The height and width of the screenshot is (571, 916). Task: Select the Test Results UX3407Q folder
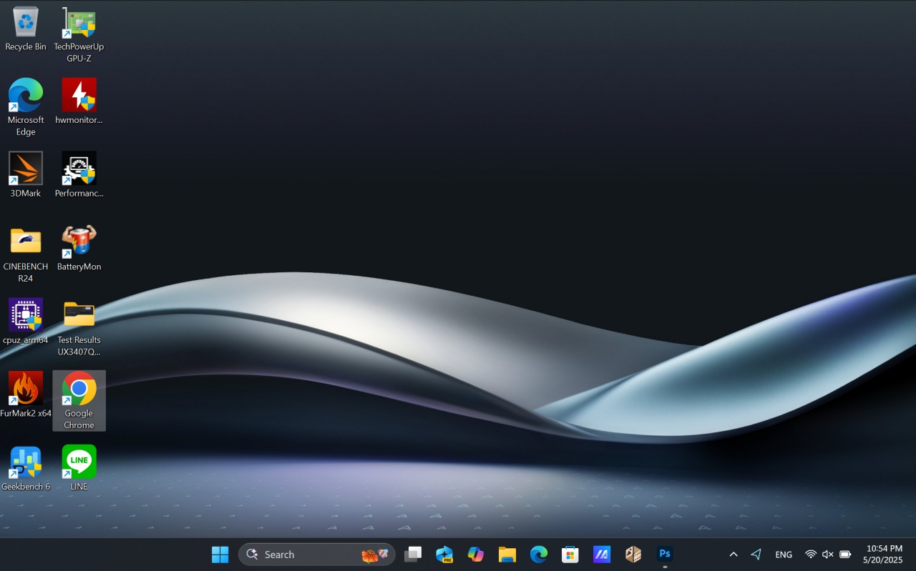(x=79, y=327)
